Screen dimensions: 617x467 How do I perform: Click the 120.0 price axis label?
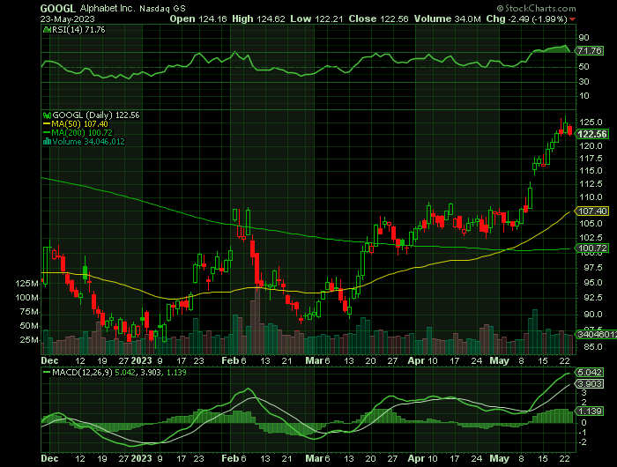(591, 146)
